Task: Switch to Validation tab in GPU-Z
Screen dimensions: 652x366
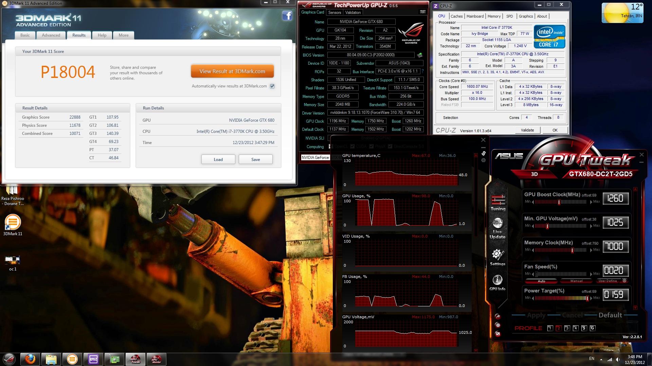Action: coord(353,13)
